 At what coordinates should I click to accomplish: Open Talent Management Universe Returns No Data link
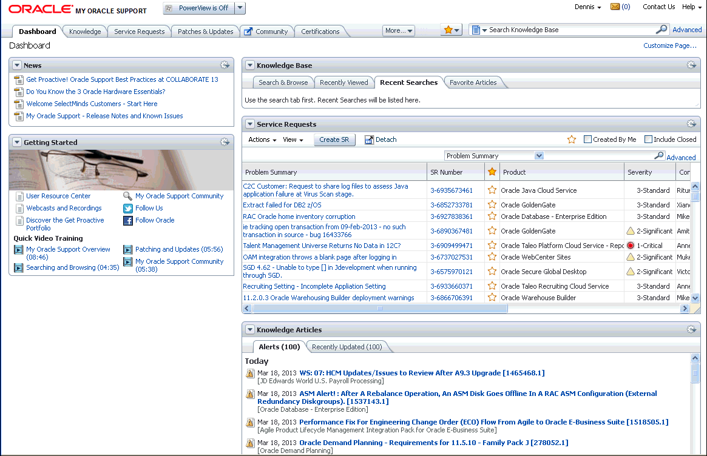click(x=322, y=246)
